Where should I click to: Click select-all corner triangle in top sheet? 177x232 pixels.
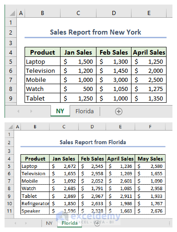tap(12, 13)
